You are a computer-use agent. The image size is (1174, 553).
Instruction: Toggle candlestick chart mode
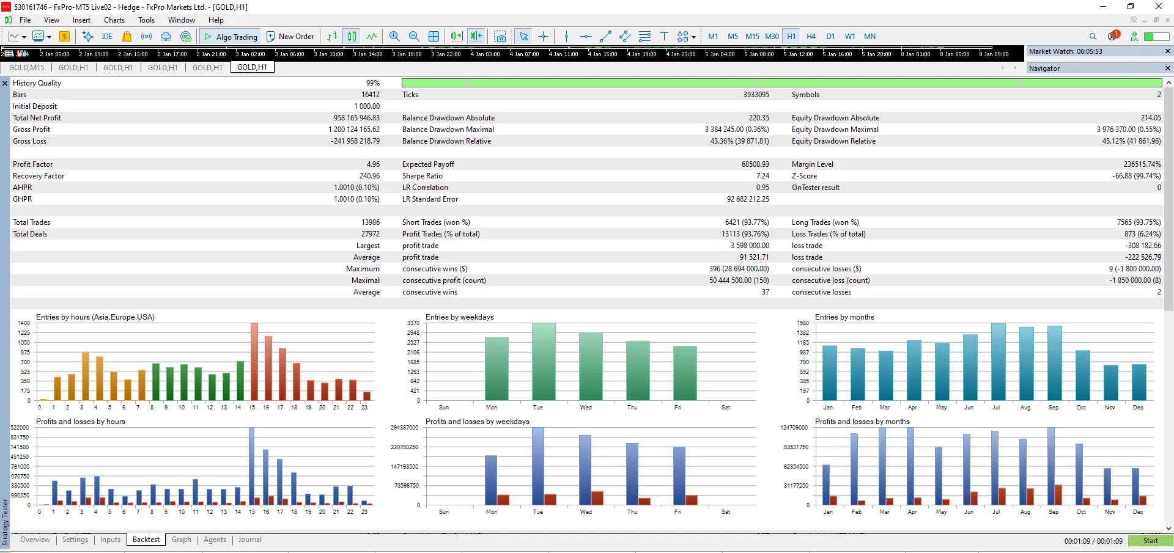(x=352, y=37)
